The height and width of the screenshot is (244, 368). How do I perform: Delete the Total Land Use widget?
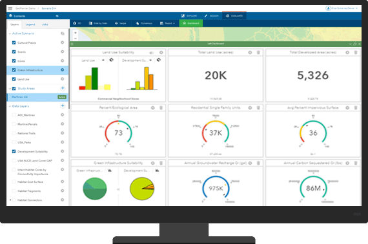click(x=258, y=53)
